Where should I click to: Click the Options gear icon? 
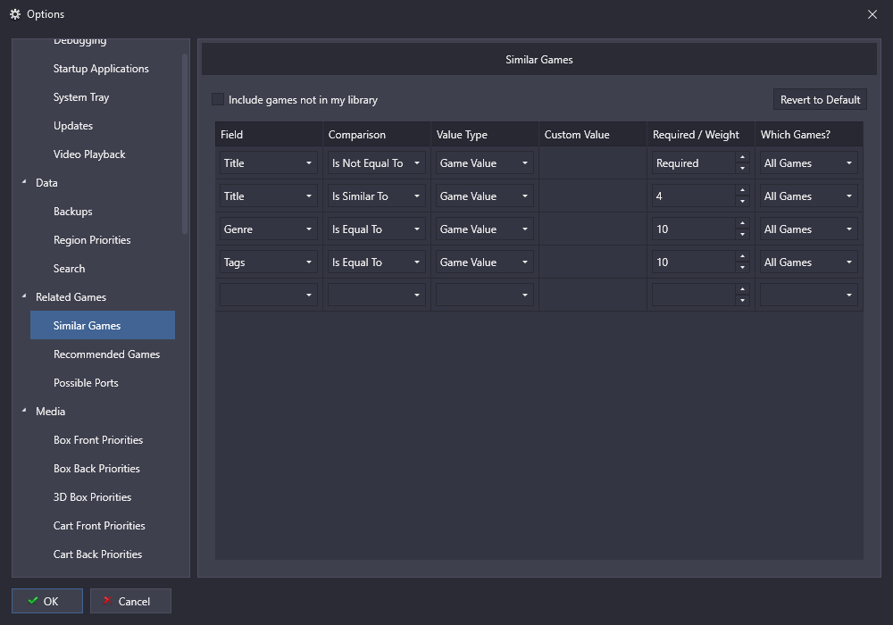(x=15, y=14)
